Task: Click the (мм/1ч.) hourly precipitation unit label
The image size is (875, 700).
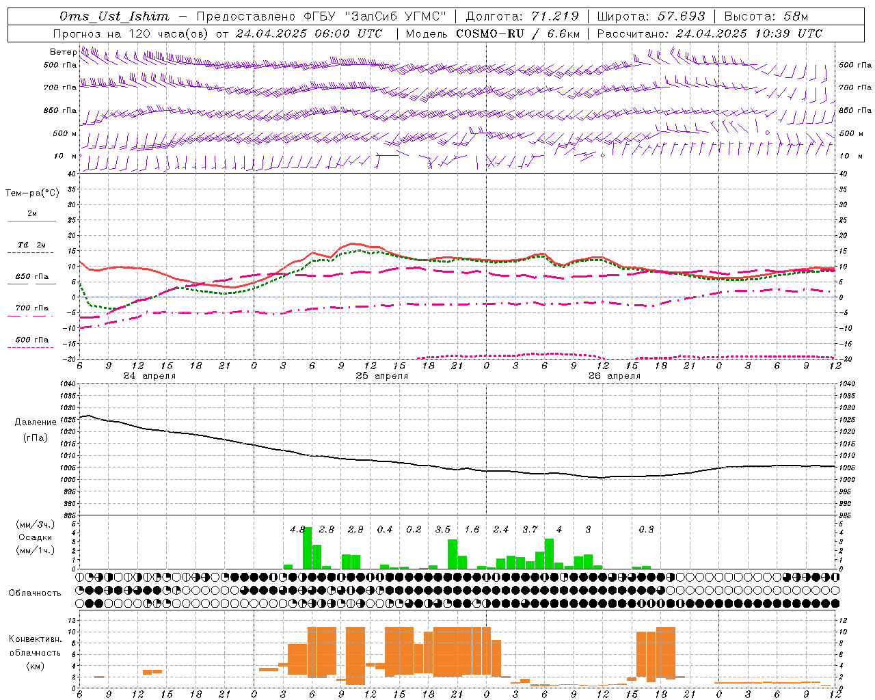Action: (36, 550)
